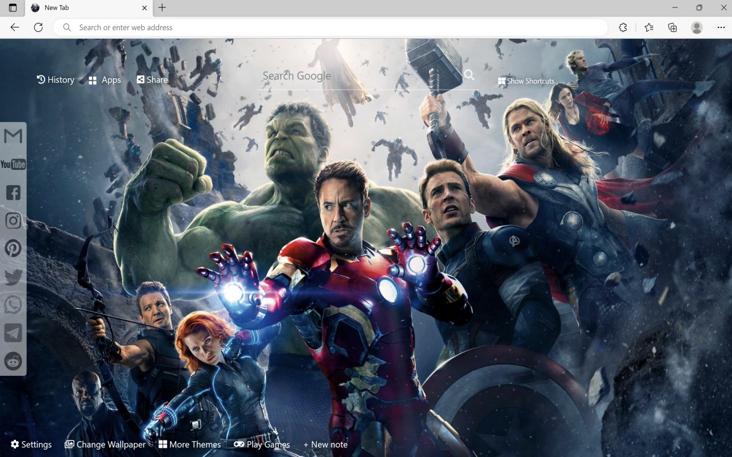Focus the Search Google field
The height and width of the screenshot is (457, 732).
click(360, 76)
